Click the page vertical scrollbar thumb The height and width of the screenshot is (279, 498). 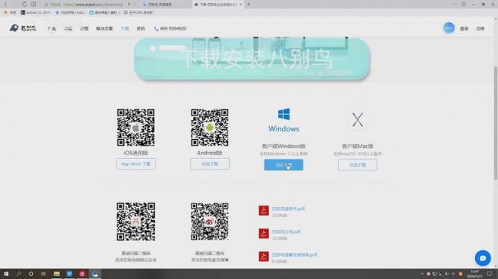[x=496, y=122]
